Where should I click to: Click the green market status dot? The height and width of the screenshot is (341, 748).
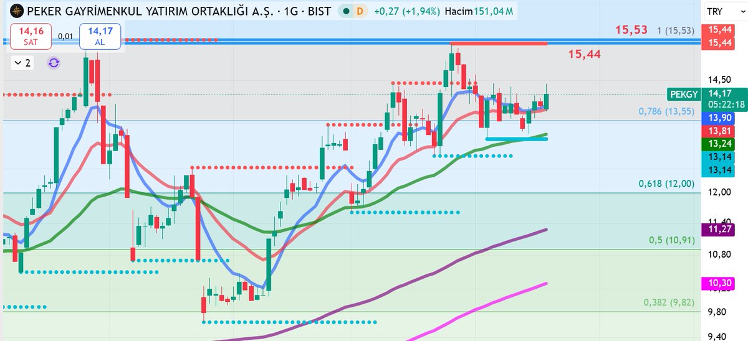[346, 12]
